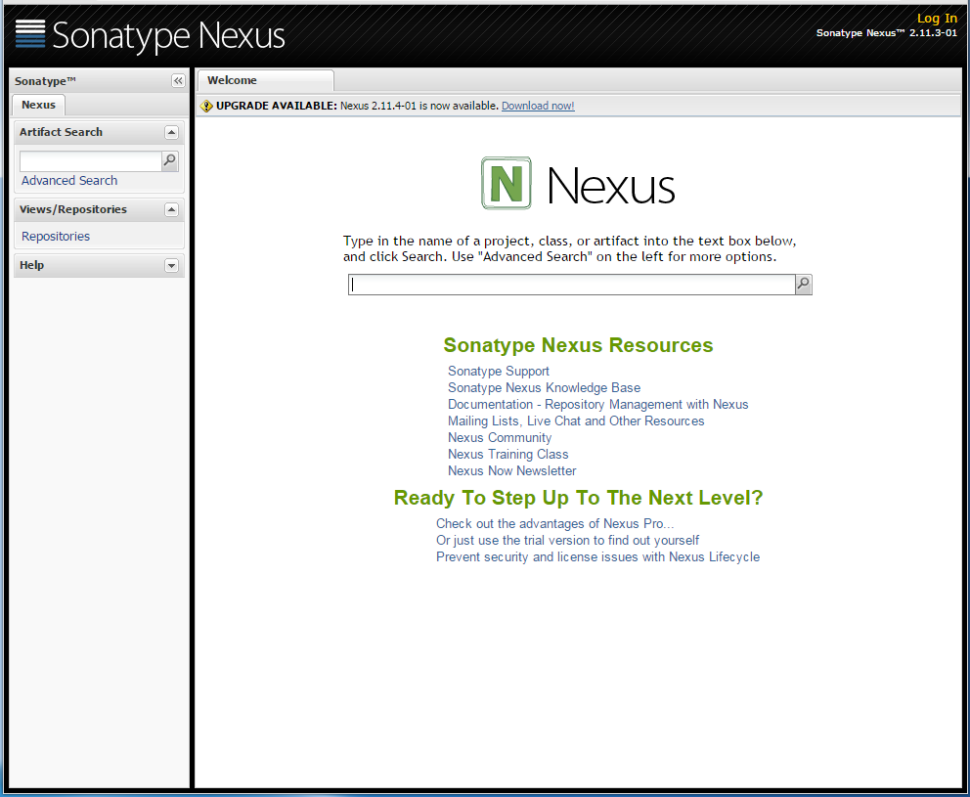Focus the sidebar Artifact Search field
Image resolution: width=970 pixels, height=797 pixels.
pyautogui.click(x=90, y=161)
